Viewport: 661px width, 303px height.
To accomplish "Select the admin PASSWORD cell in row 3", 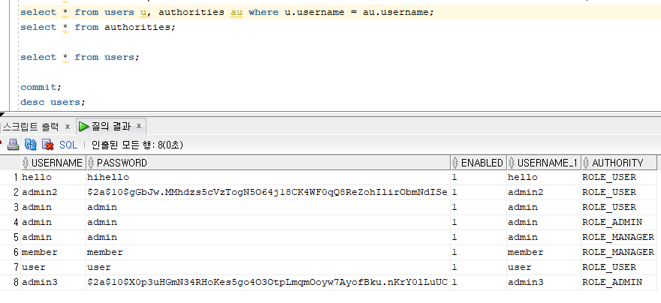I will [268, 207].
